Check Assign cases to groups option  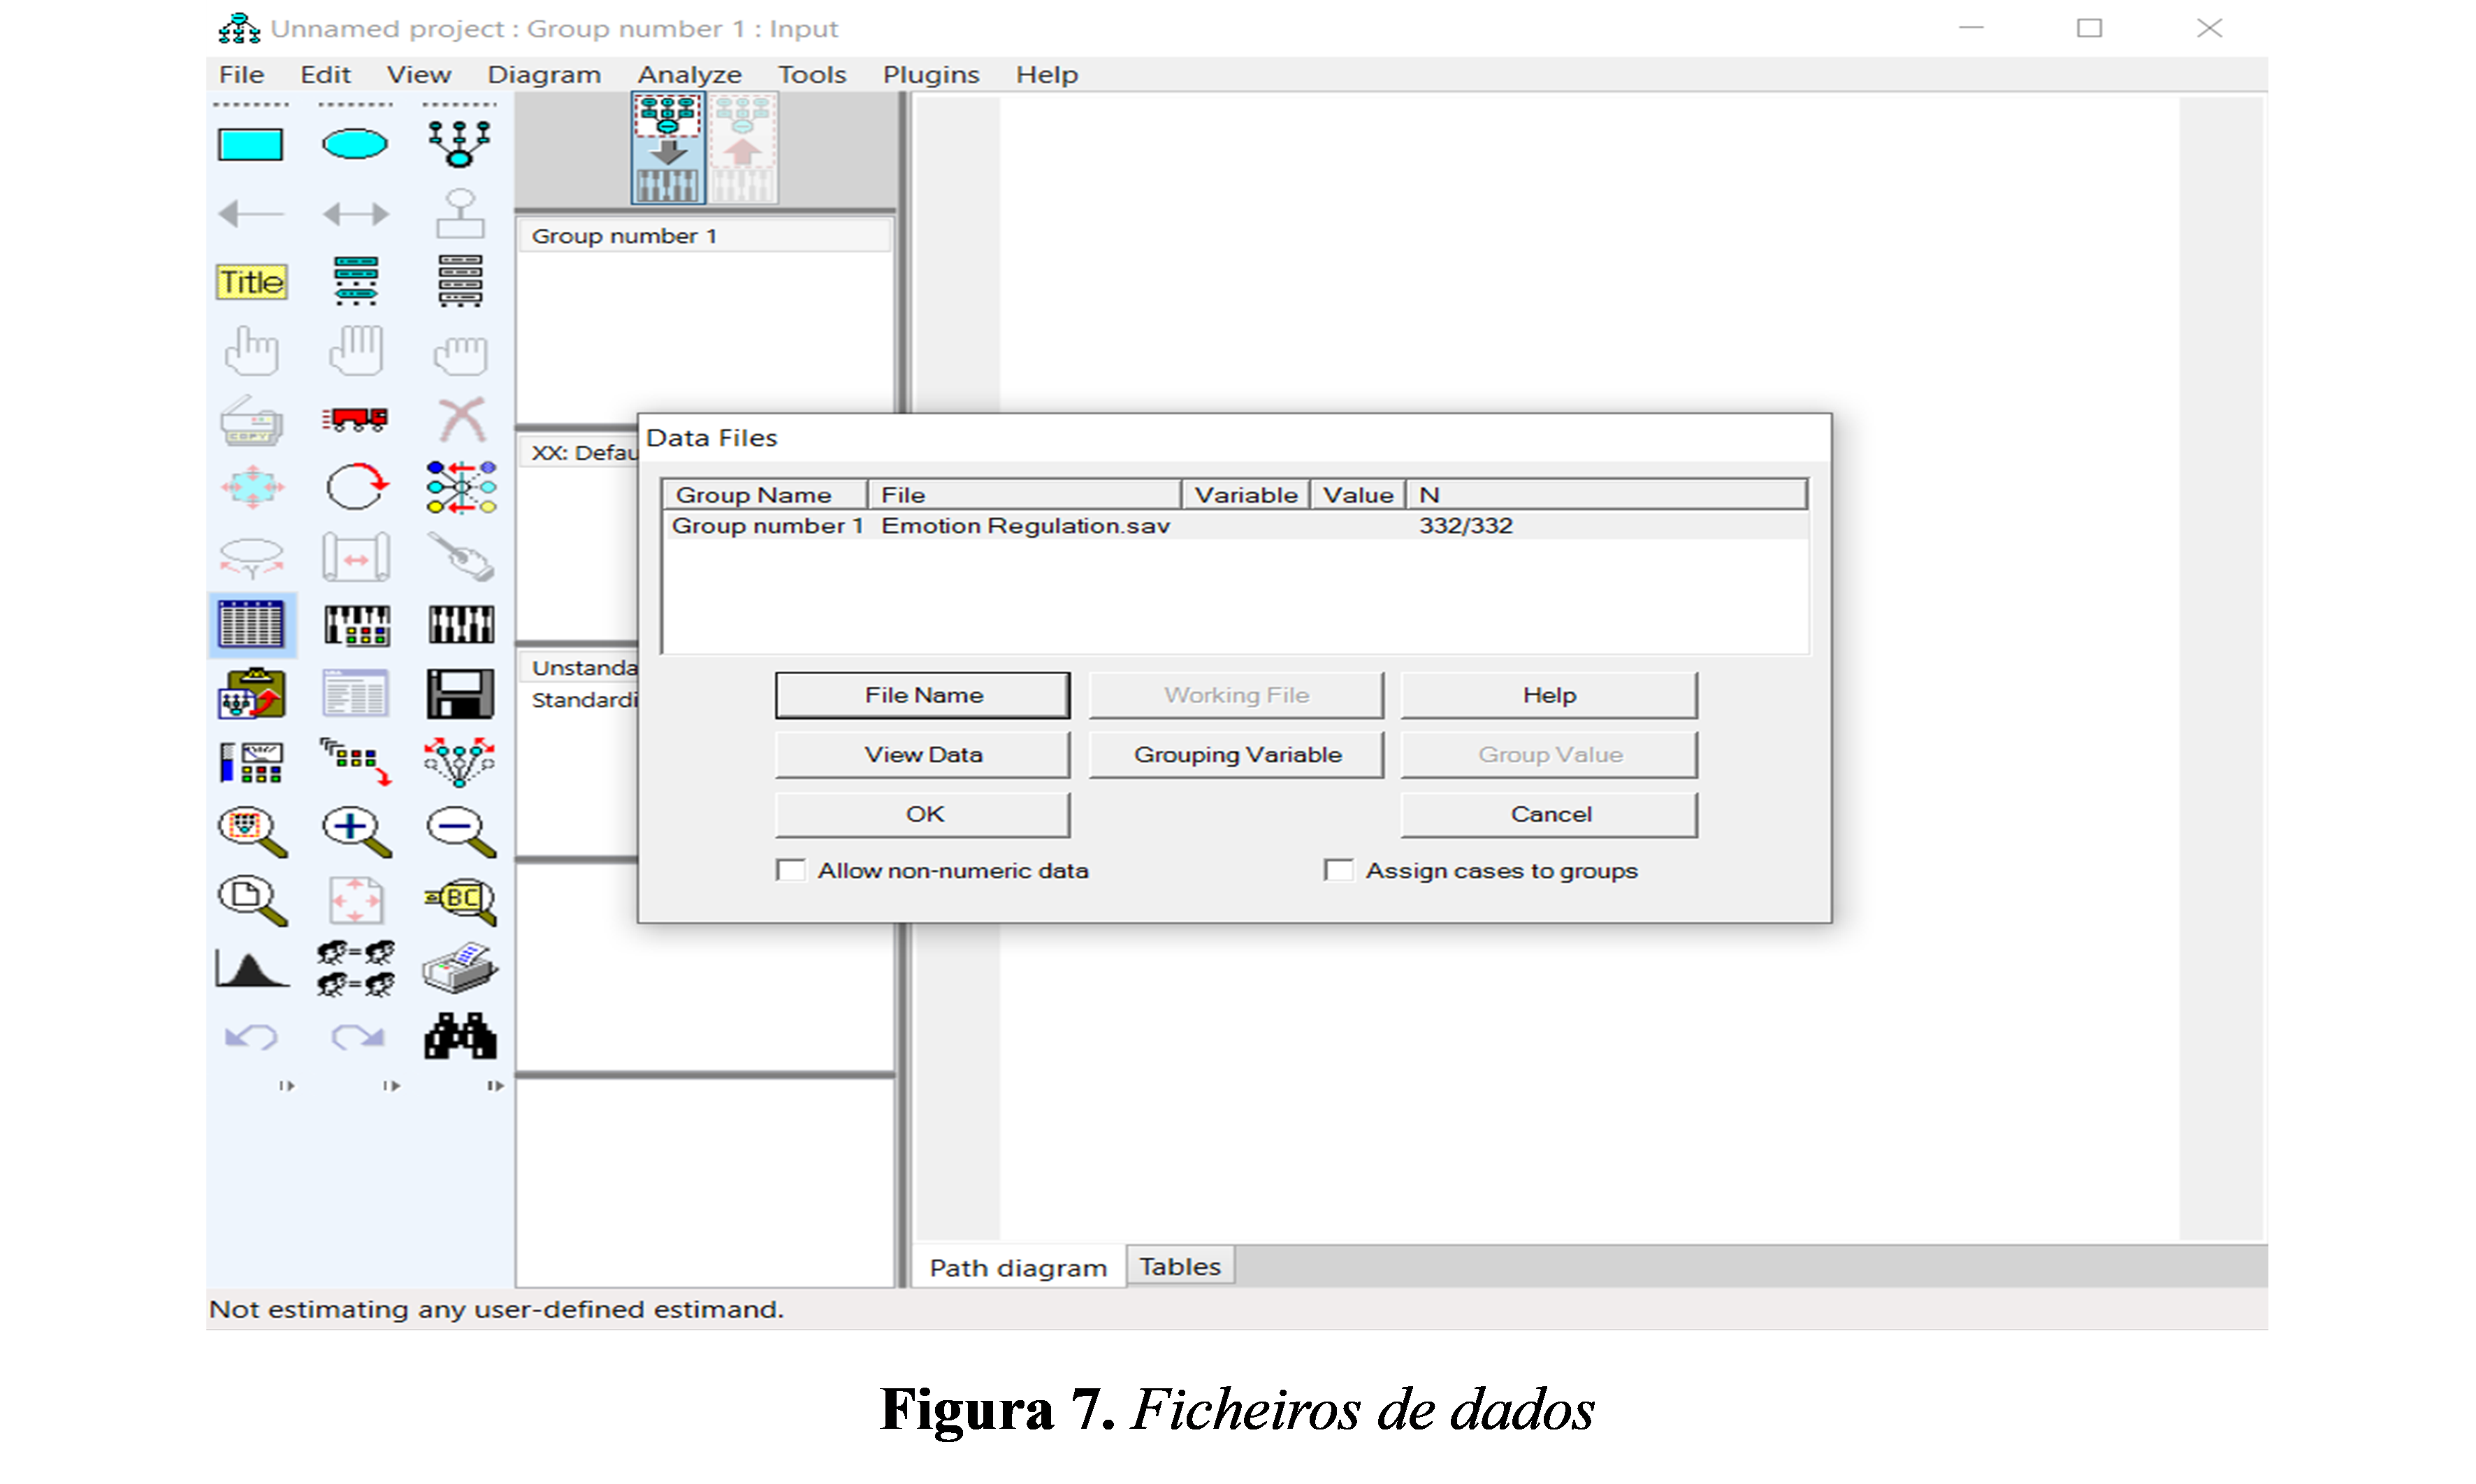click(x=1338, y=870)
